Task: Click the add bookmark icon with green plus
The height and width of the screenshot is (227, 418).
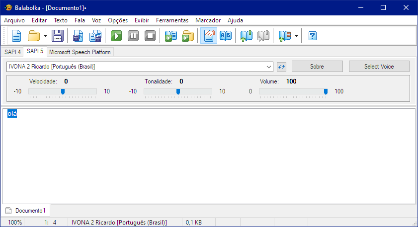Action: [x=246, y=36]
